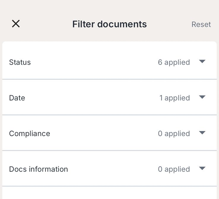The height and width of the screenshot is (199, 219).
Task: Open the Docs information row's empty middle area
Action: click(113, 169)
